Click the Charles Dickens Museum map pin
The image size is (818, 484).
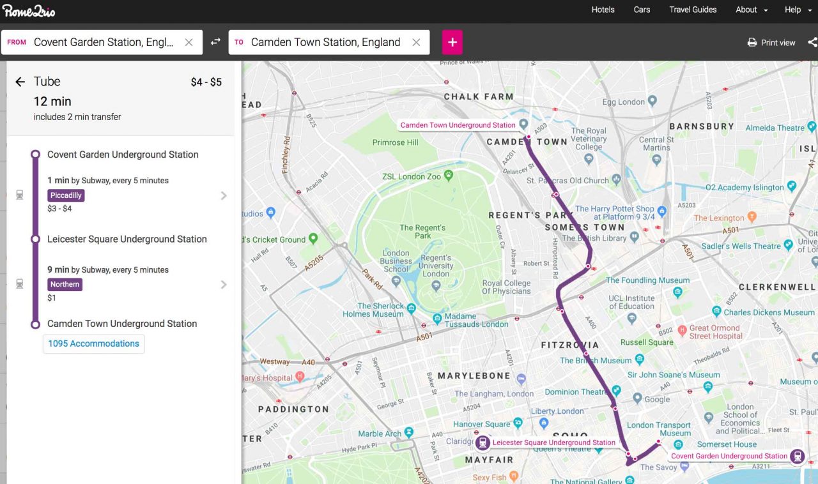(718, 312)
